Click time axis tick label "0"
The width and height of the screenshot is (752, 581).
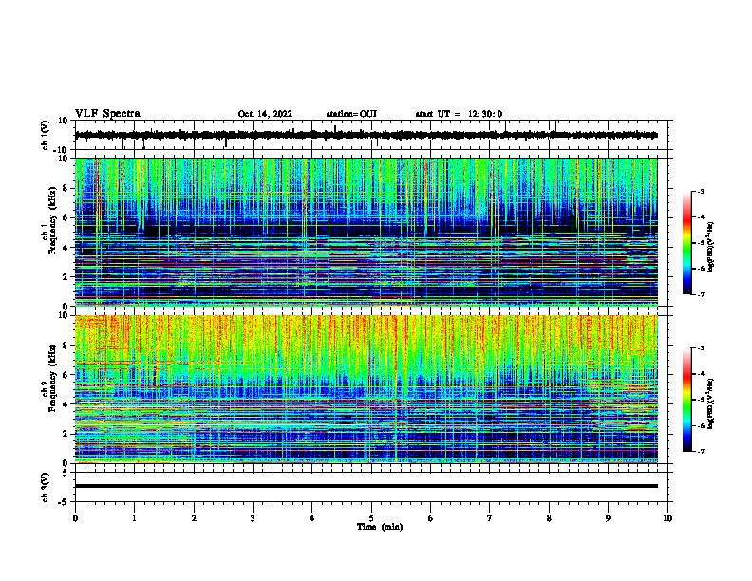pos(75,518)
